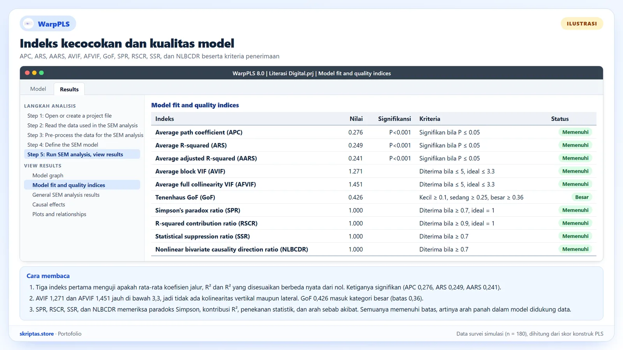Screen dimensions: 623x350
Task: Select Statistical suppression ratio (SSR) label
Action: (202, 236)
